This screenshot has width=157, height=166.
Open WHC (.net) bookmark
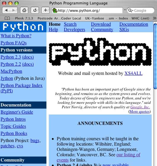coord(140,18)
